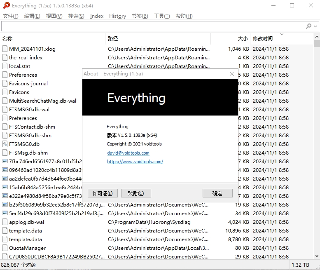The image size is (320, 270).
Task: Open the 编辑(E) menu
Action: pos(32,16)
